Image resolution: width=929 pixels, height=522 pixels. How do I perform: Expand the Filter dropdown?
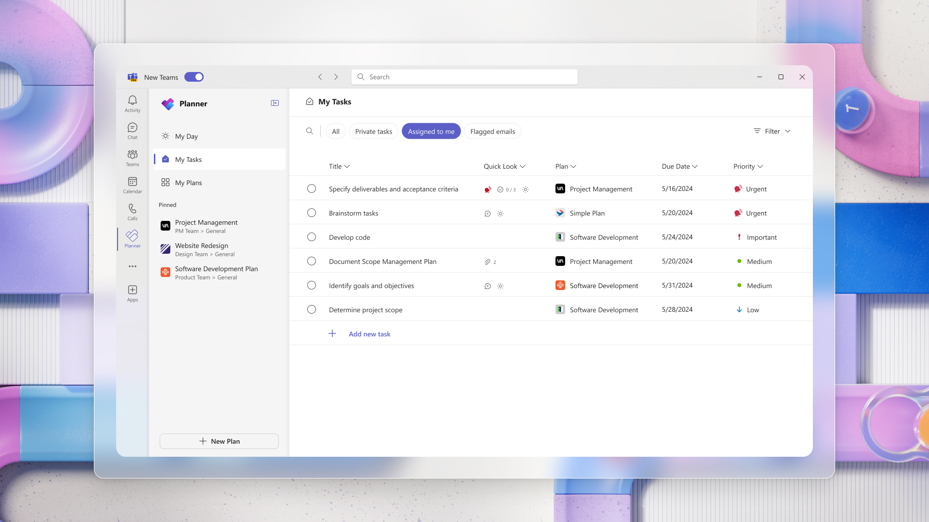click(x=771, y=131)
